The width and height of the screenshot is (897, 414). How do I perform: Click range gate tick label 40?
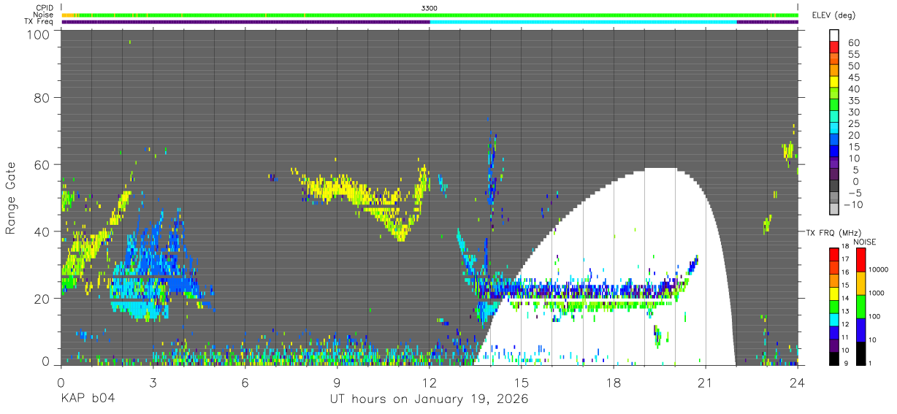tap(42, 231)
